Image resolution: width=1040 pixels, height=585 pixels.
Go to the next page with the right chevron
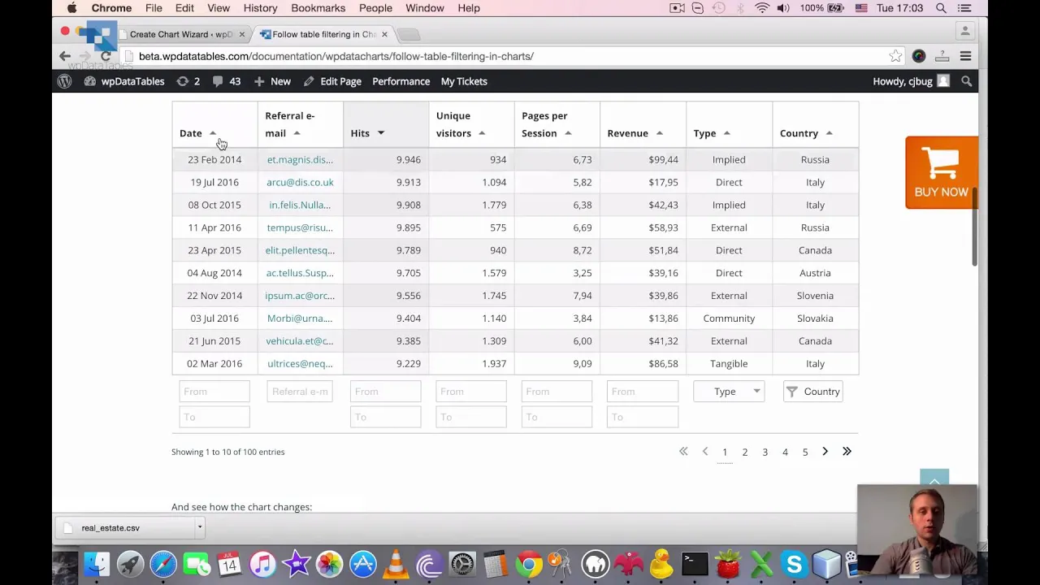pos(825,452)
